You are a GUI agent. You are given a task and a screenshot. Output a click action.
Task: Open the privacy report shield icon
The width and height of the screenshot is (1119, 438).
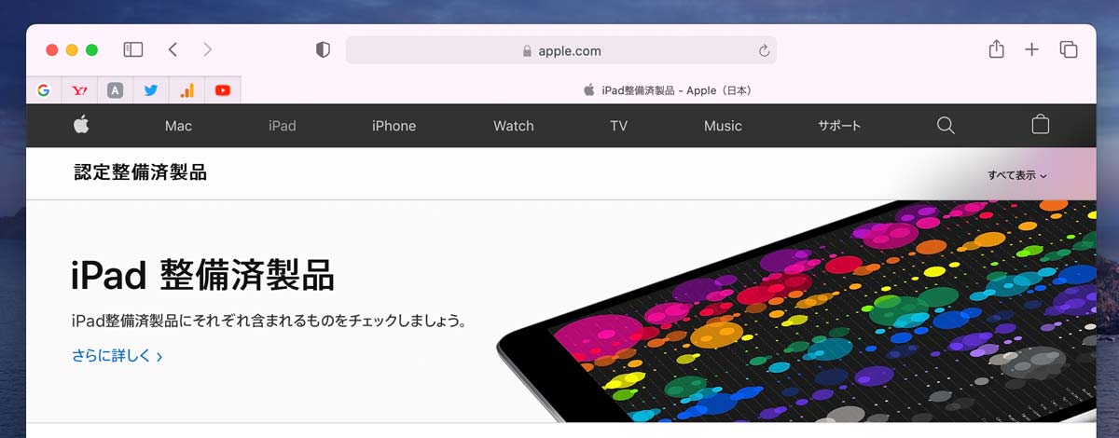[323, 50]
